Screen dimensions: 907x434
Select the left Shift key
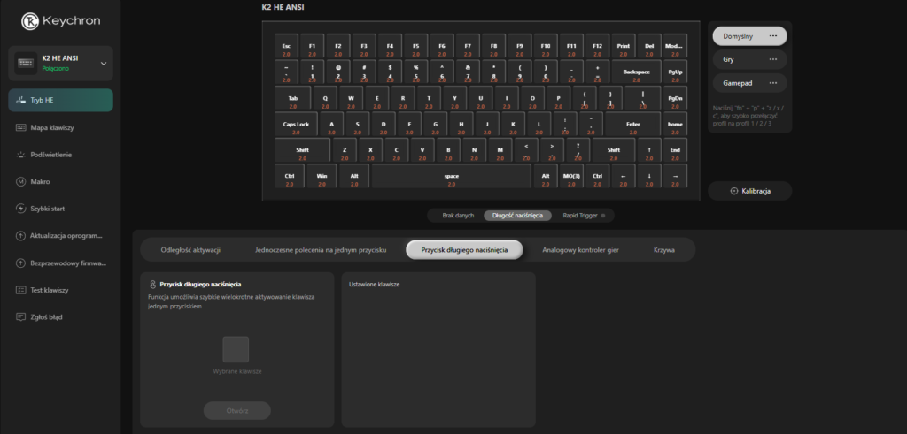tap(303, 149)
